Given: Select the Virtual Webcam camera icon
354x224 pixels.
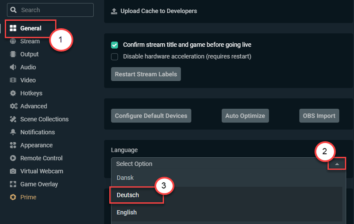Looking at the screenshot, I should click(x=13, y=171).
